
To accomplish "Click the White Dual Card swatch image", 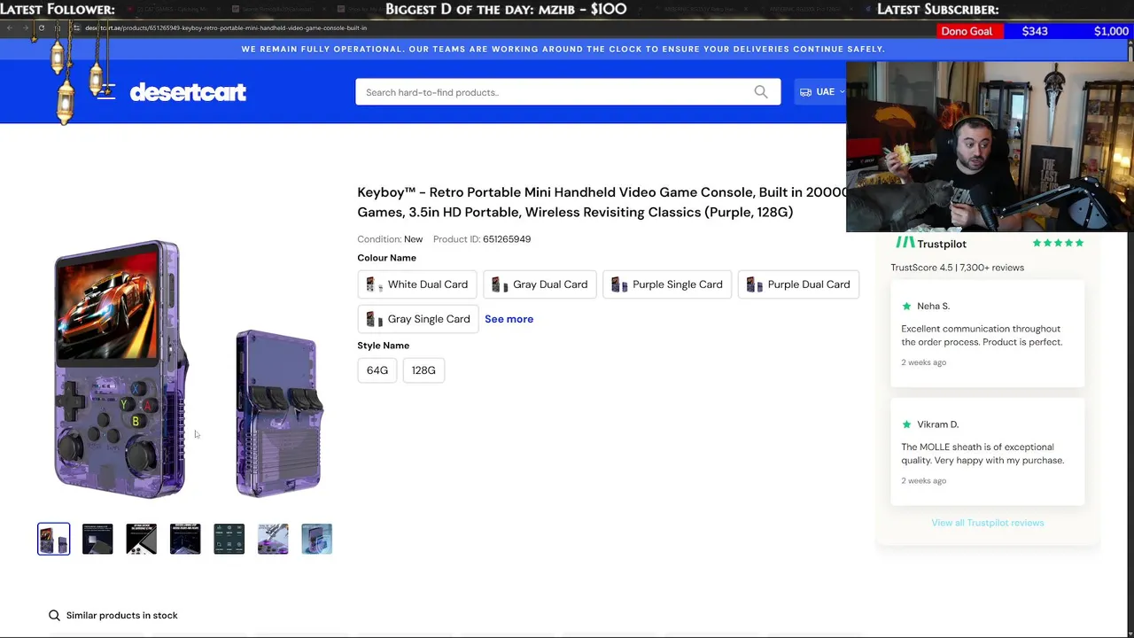I will [x=373, y=284].
